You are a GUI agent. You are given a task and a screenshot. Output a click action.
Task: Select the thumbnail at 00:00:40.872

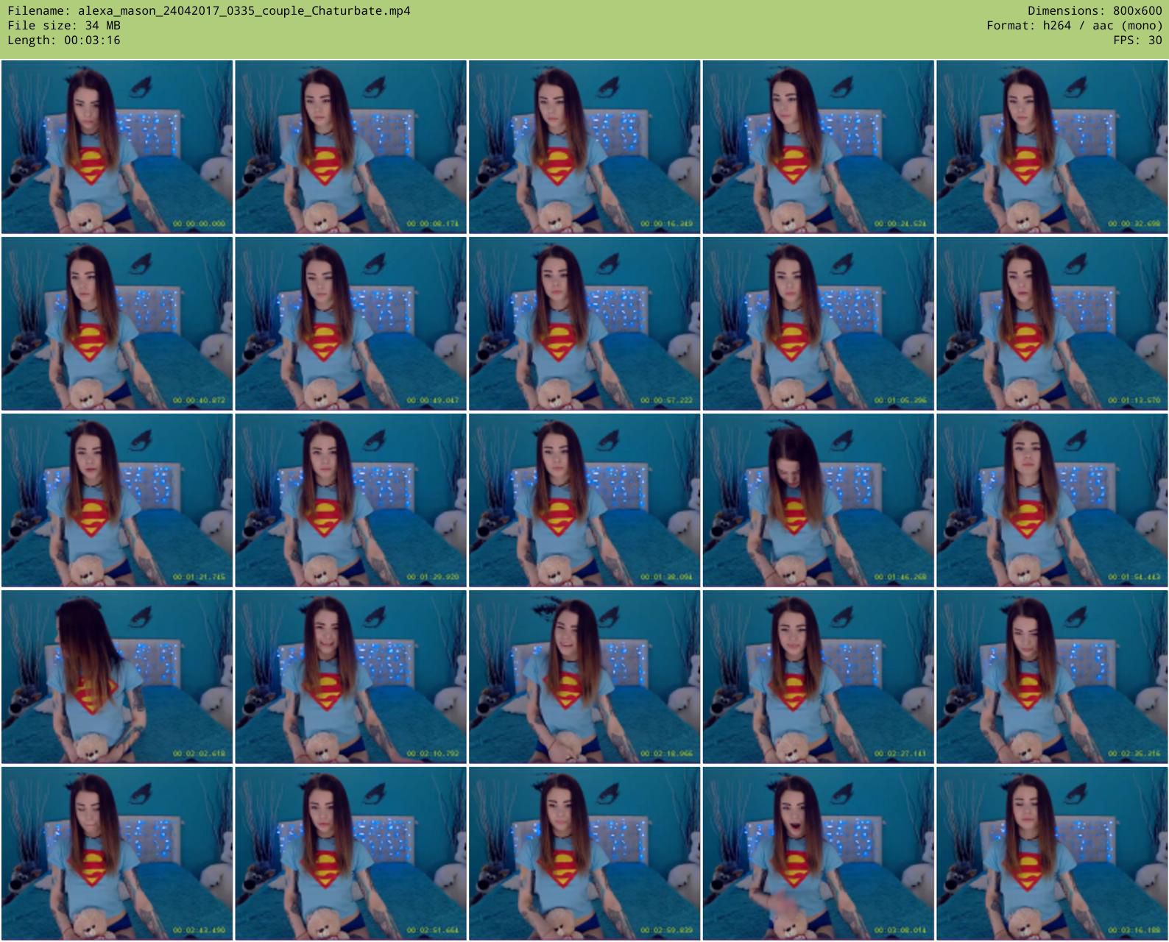117,324
